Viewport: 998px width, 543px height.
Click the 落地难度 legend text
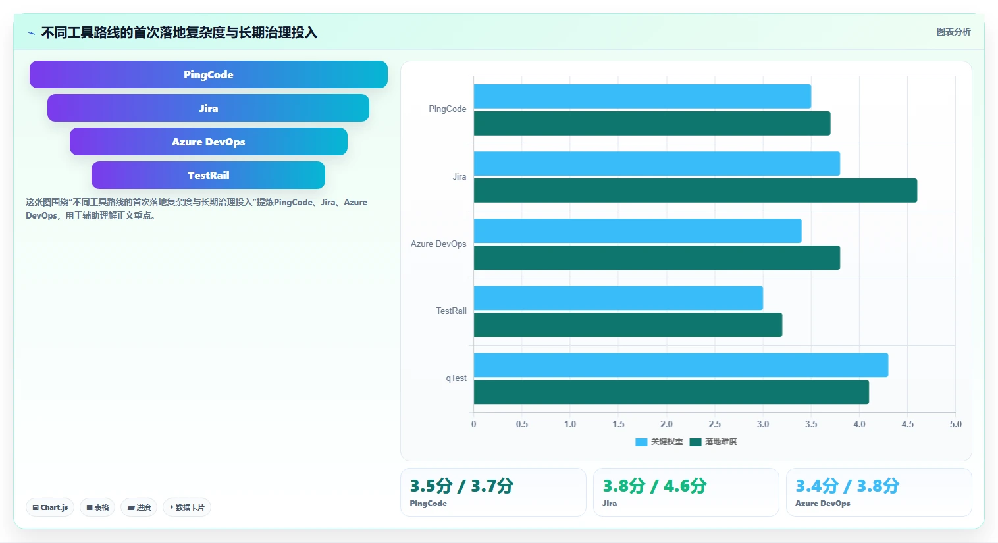click(721, 442)
